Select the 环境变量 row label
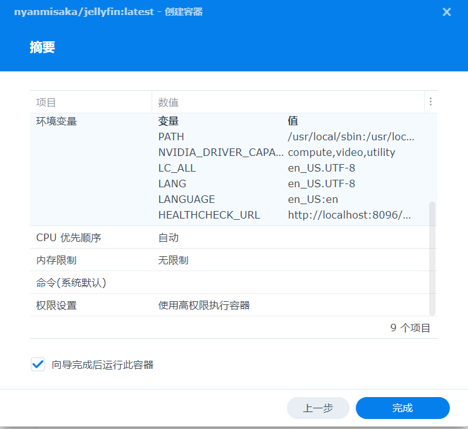The height and width of the screenshot is (429, 468). [56, 121]
